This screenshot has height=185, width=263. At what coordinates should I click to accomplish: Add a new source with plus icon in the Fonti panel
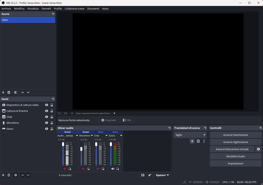point(3,175)
